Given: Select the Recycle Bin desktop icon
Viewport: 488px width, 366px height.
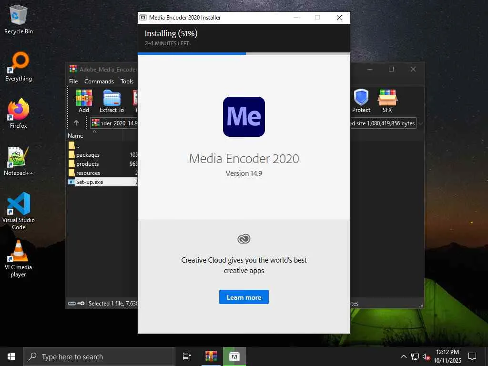Looking at the screenshot, I should [x=19, y=20].
